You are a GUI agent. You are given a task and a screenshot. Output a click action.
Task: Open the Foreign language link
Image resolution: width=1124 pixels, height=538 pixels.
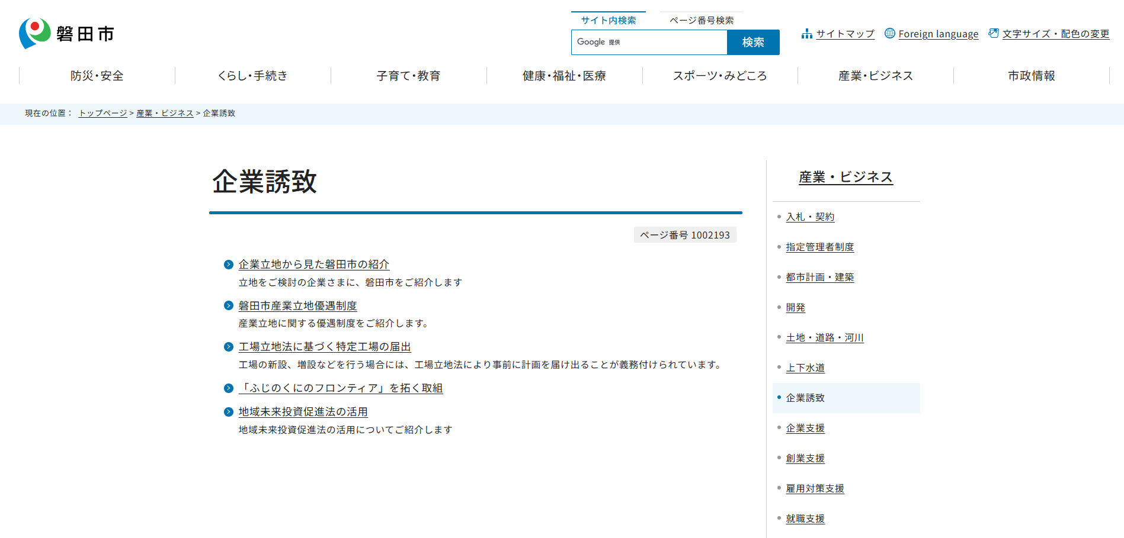pyautogui.click(x=938, y=34)
